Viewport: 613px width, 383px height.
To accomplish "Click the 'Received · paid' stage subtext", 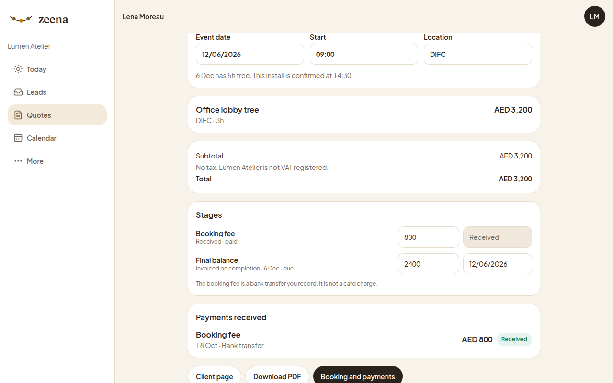I will point(216,242).
